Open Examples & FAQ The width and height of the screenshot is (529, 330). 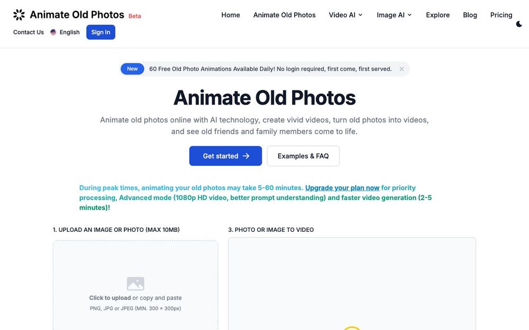coord(303,156)
